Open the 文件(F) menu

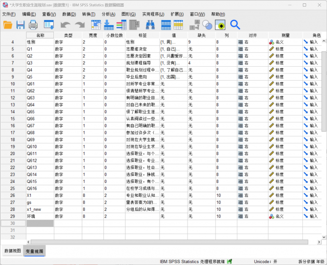pyautogui.click(x=9, y=14)
